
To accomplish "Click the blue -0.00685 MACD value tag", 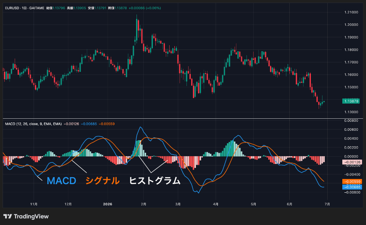I will pyautogui.click(x=352, y=187).
